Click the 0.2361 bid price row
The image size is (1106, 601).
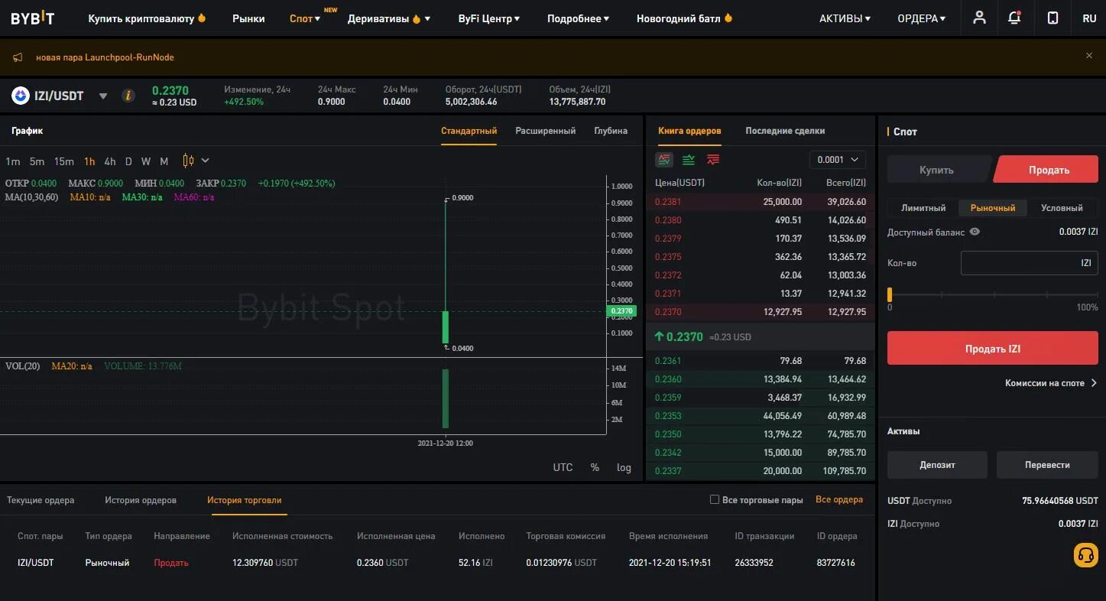[x=760, y=361]
